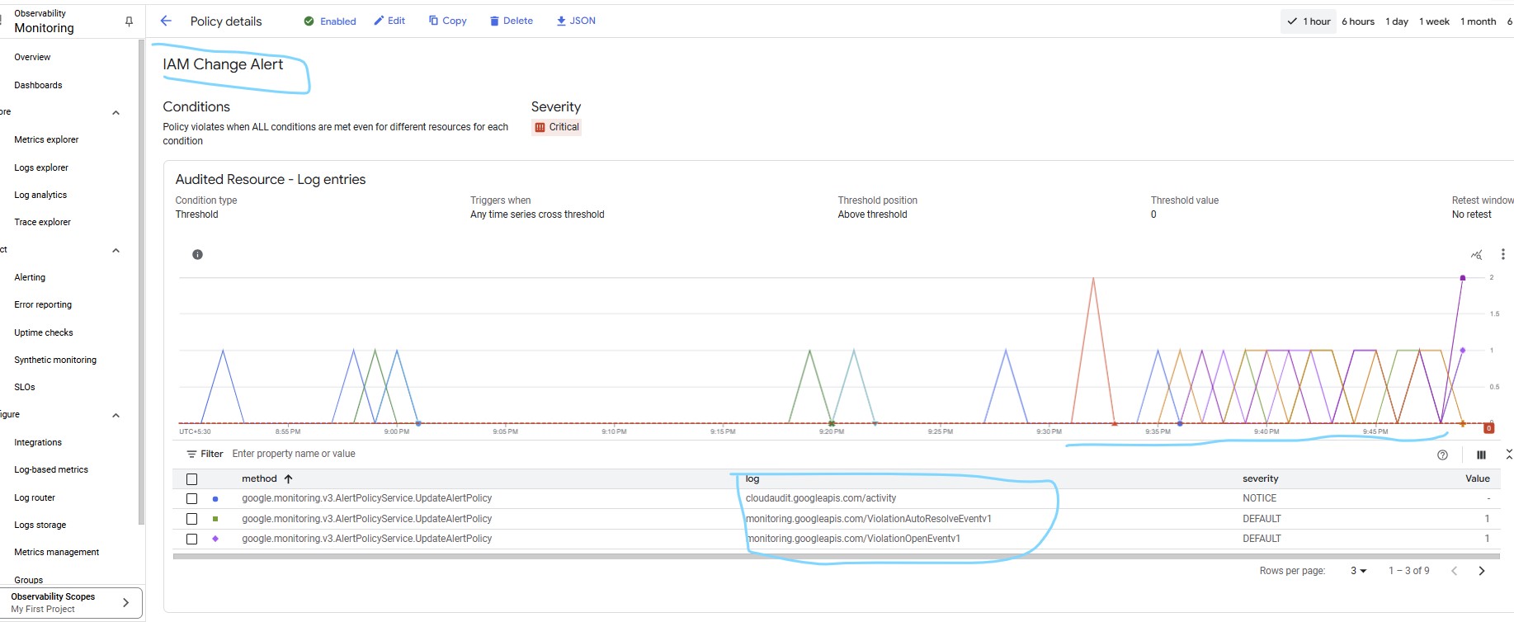Viewport: 1514px width, 622px height.
Task: Open the Rows per page dropdown
Action: coord(1358,571)
